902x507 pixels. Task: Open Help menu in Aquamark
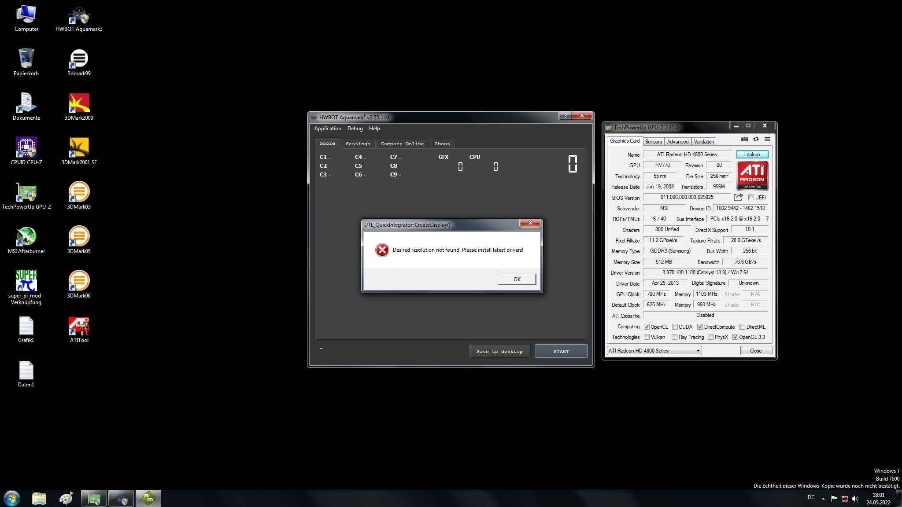[374, 129]
